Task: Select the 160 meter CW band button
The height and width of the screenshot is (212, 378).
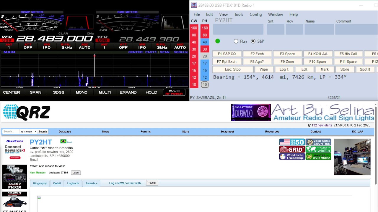Action: 194,28
